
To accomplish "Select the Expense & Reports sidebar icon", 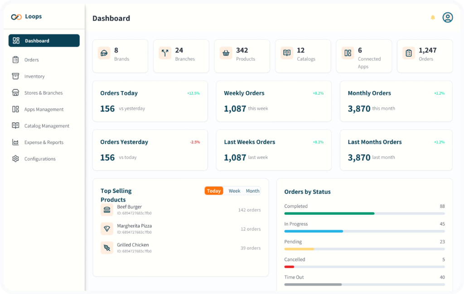I will [x=15, y=142].
